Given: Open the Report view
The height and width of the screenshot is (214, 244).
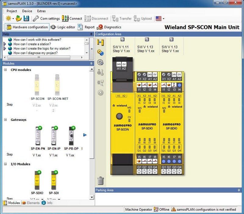Looking at the screenshot, I should tap(86, 27).
